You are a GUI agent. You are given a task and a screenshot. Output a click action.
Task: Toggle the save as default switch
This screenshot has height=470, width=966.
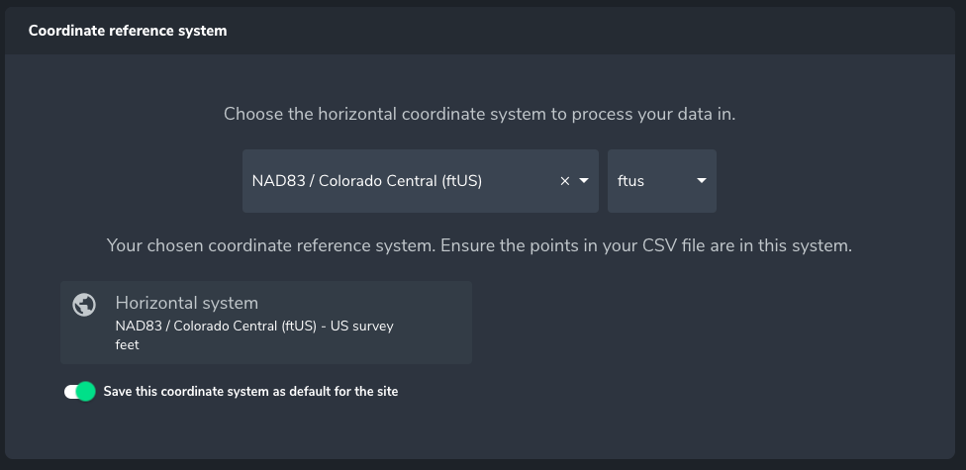click(x=79, y=392)
